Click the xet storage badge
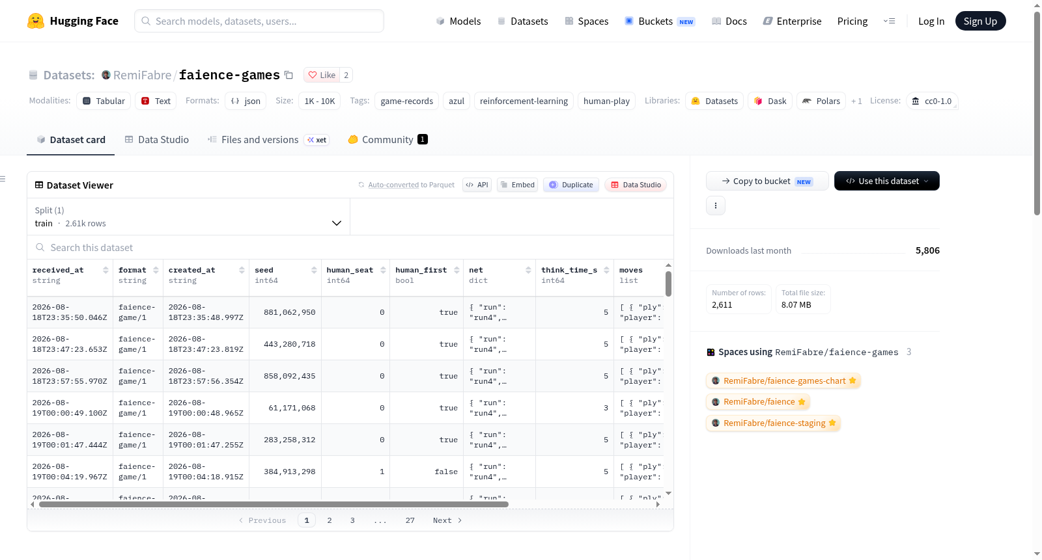 pos(317,140)
